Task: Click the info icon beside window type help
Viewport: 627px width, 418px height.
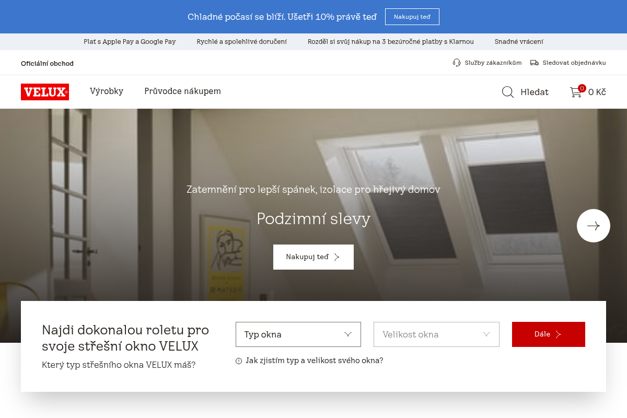Action: [239, 361]
